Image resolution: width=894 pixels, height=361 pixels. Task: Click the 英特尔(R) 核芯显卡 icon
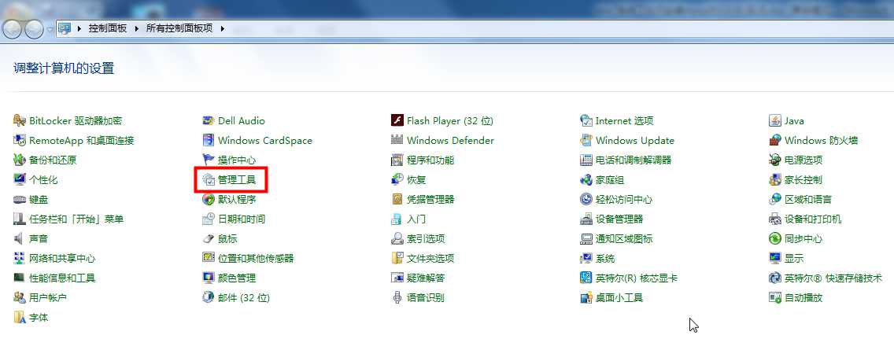coord(586,278)
